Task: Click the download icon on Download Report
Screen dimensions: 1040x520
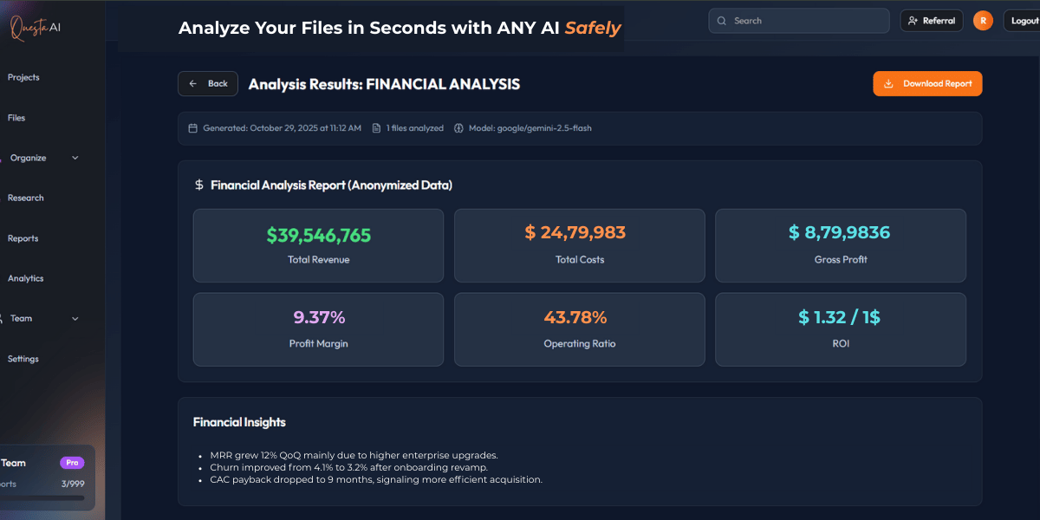Action: (888, 84)
